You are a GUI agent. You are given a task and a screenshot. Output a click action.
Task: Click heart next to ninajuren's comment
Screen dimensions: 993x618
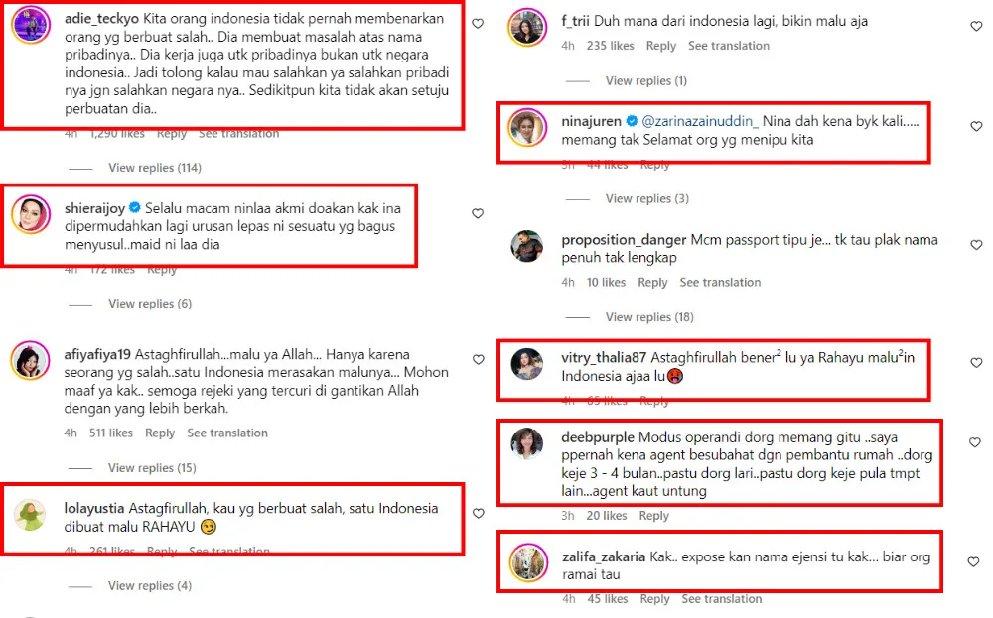point(976,127)
